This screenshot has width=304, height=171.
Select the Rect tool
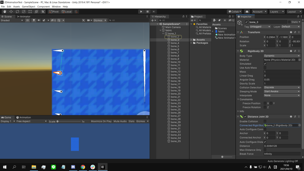(x=30, y=12)
